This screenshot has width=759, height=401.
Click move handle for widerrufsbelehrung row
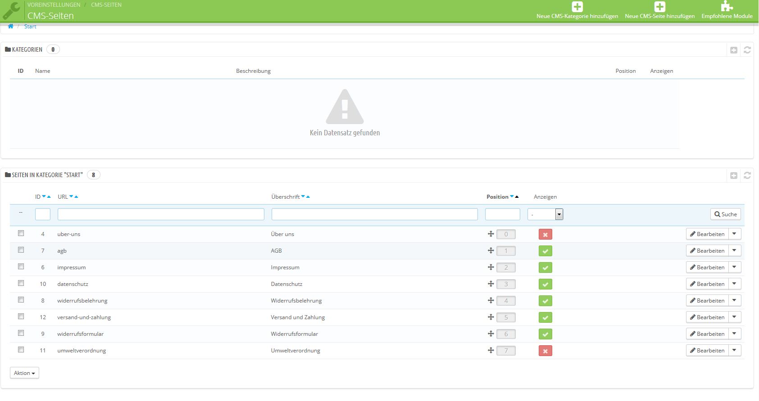(x=491, y=300)
